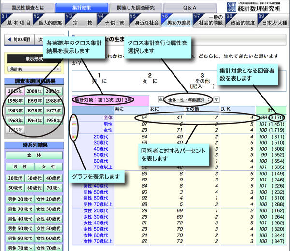
Task: Select survey year 2013年
Action: (x=15, y=91)
